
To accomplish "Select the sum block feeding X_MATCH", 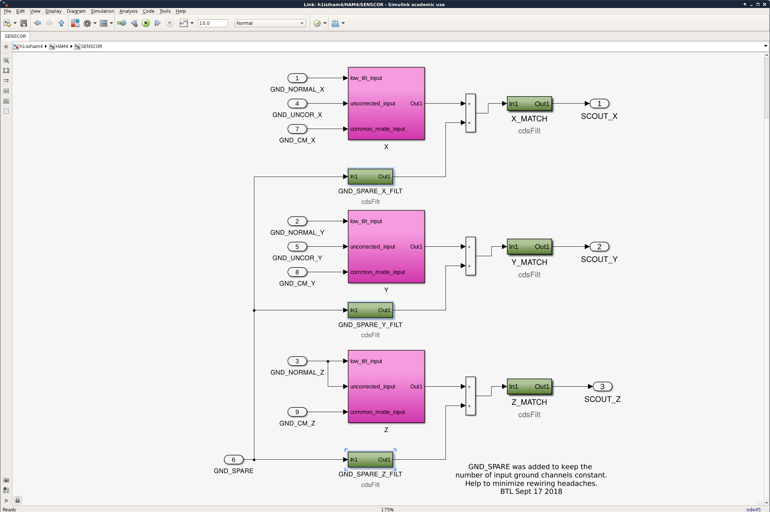I will point(471,113).
